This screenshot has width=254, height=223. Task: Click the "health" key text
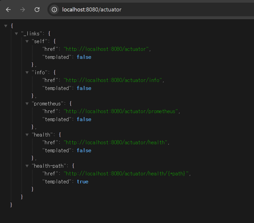click(42, 135)
